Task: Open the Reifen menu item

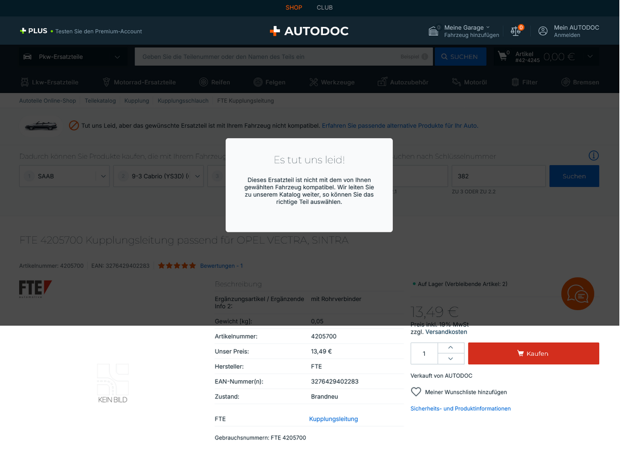Action: (x=215, y=82)
